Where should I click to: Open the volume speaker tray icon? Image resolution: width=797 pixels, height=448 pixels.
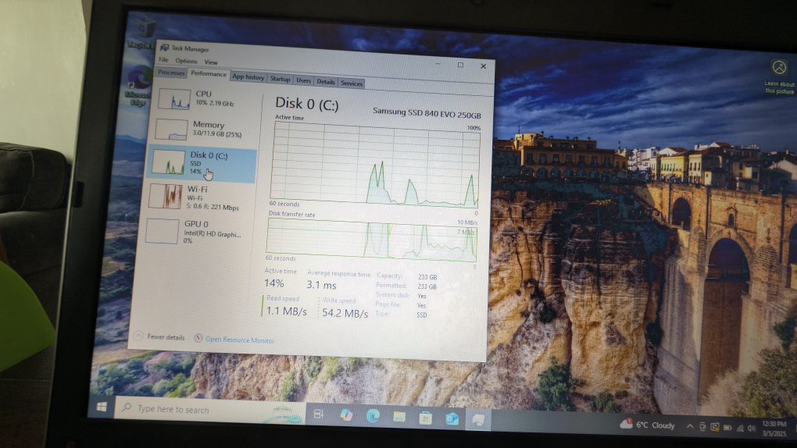(x=752, y=428)
